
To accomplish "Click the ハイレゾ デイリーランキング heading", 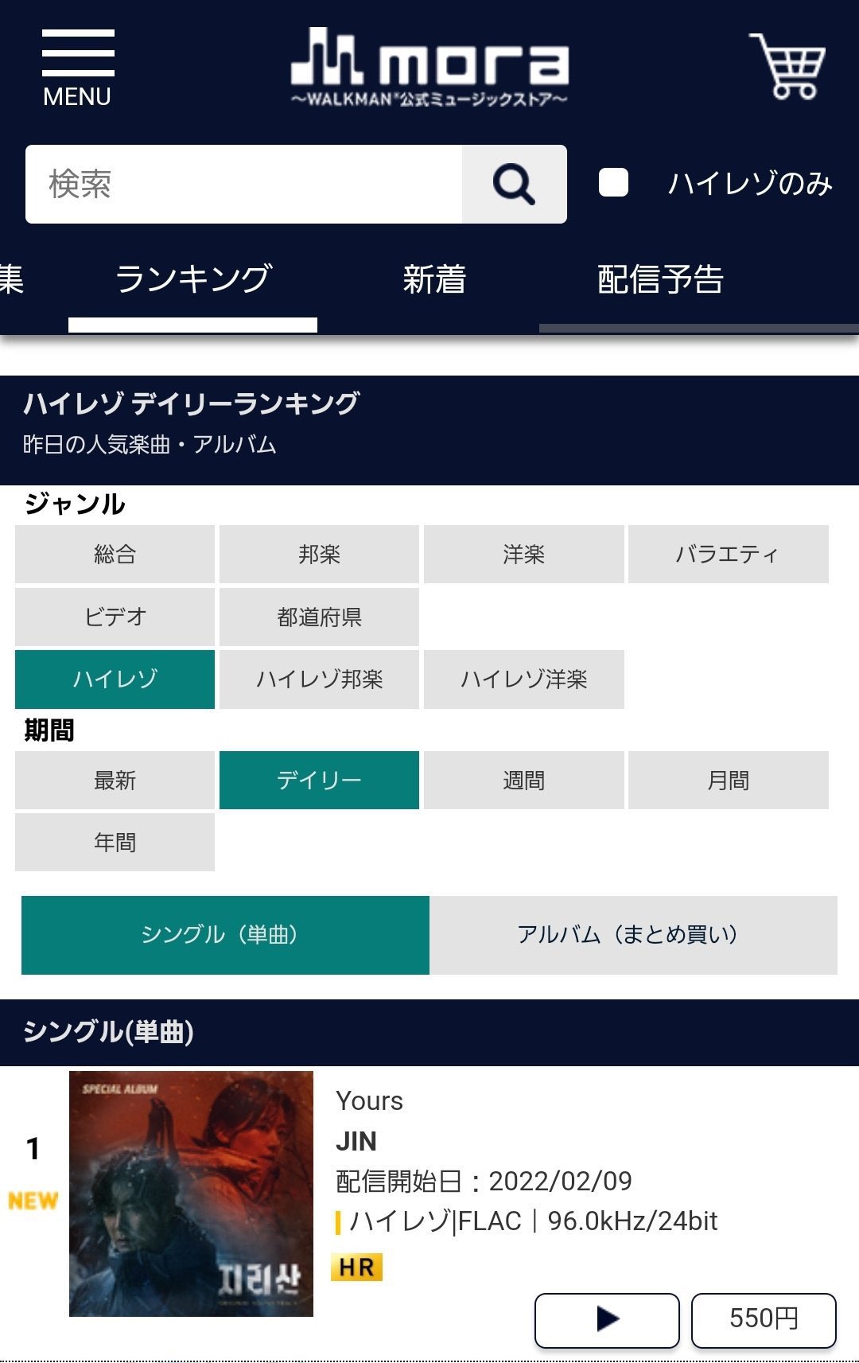I will point(191,403).
